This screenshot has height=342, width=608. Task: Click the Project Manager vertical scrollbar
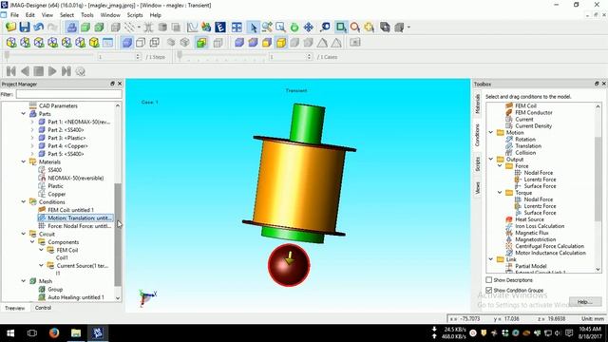click(118, 235)
